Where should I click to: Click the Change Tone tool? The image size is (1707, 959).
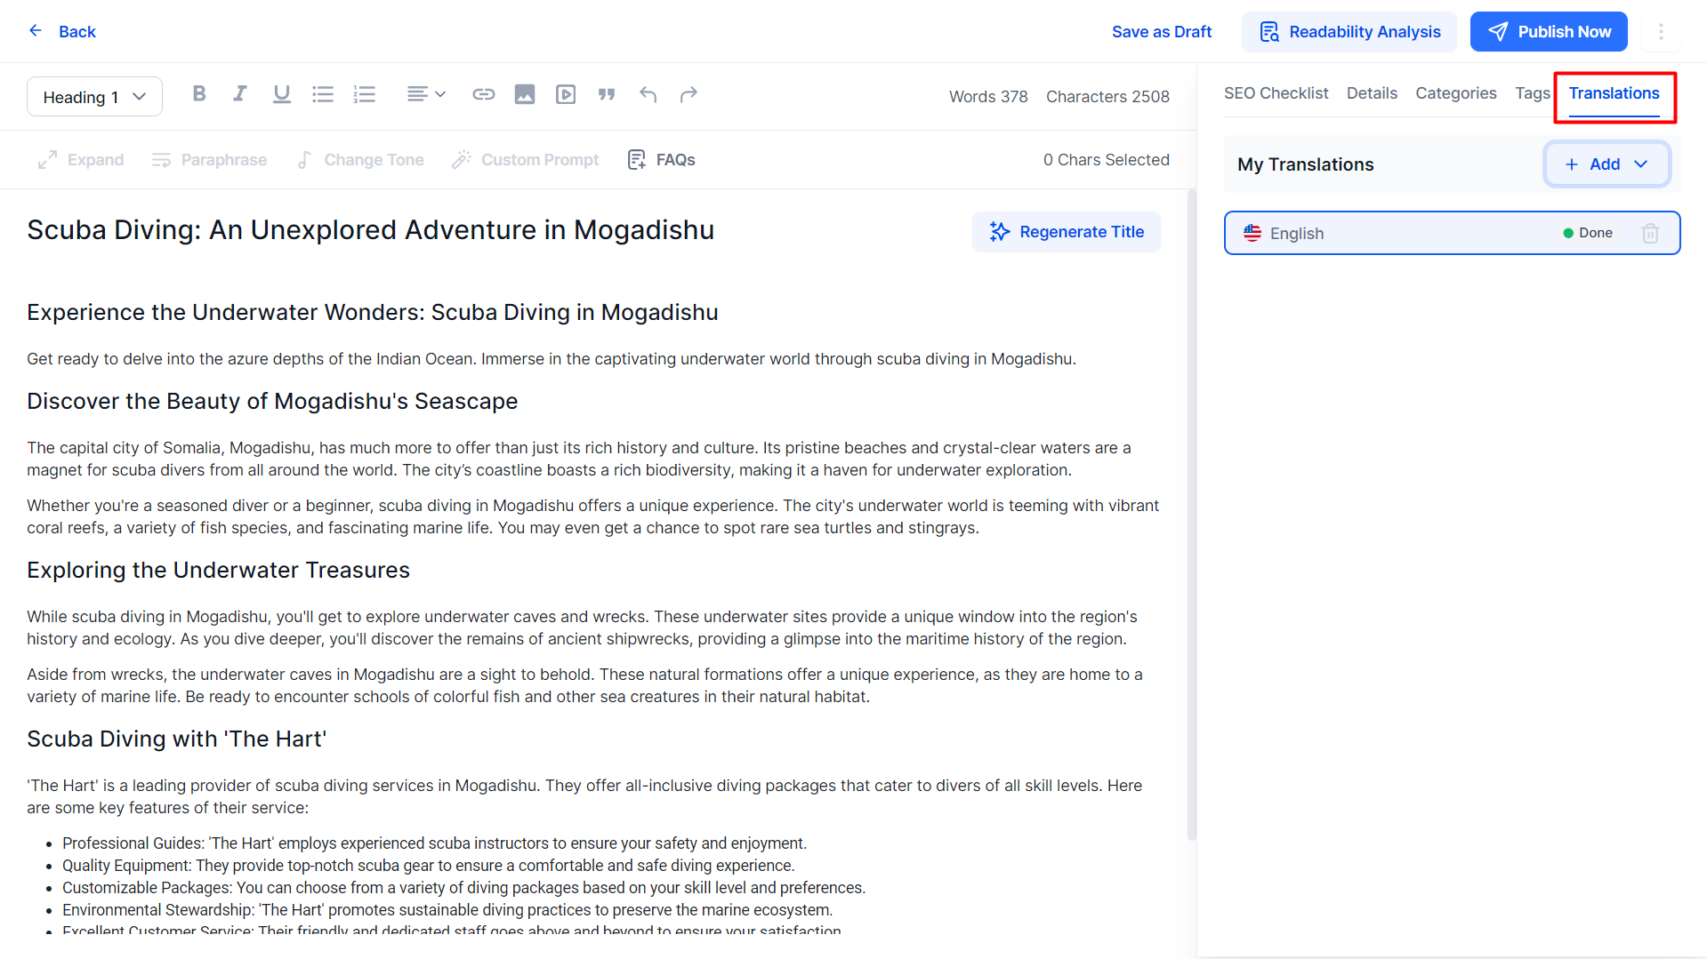coord(360,160)
